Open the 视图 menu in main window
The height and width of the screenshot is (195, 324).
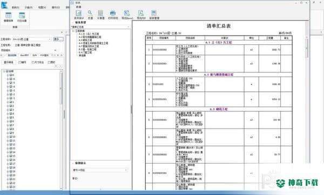click(42, 7)
